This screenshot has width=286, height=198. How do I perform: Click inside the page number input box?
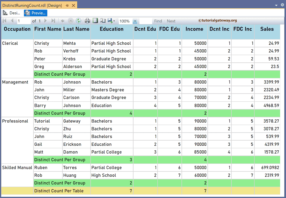[24, 21]
